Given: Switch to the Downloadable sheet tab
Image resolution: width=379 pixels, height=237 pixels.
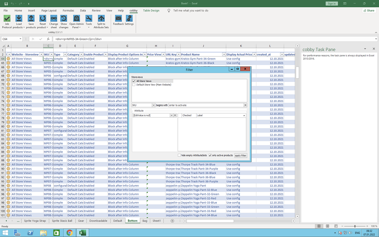Looking at the screenshot, I should click(99, 221).
